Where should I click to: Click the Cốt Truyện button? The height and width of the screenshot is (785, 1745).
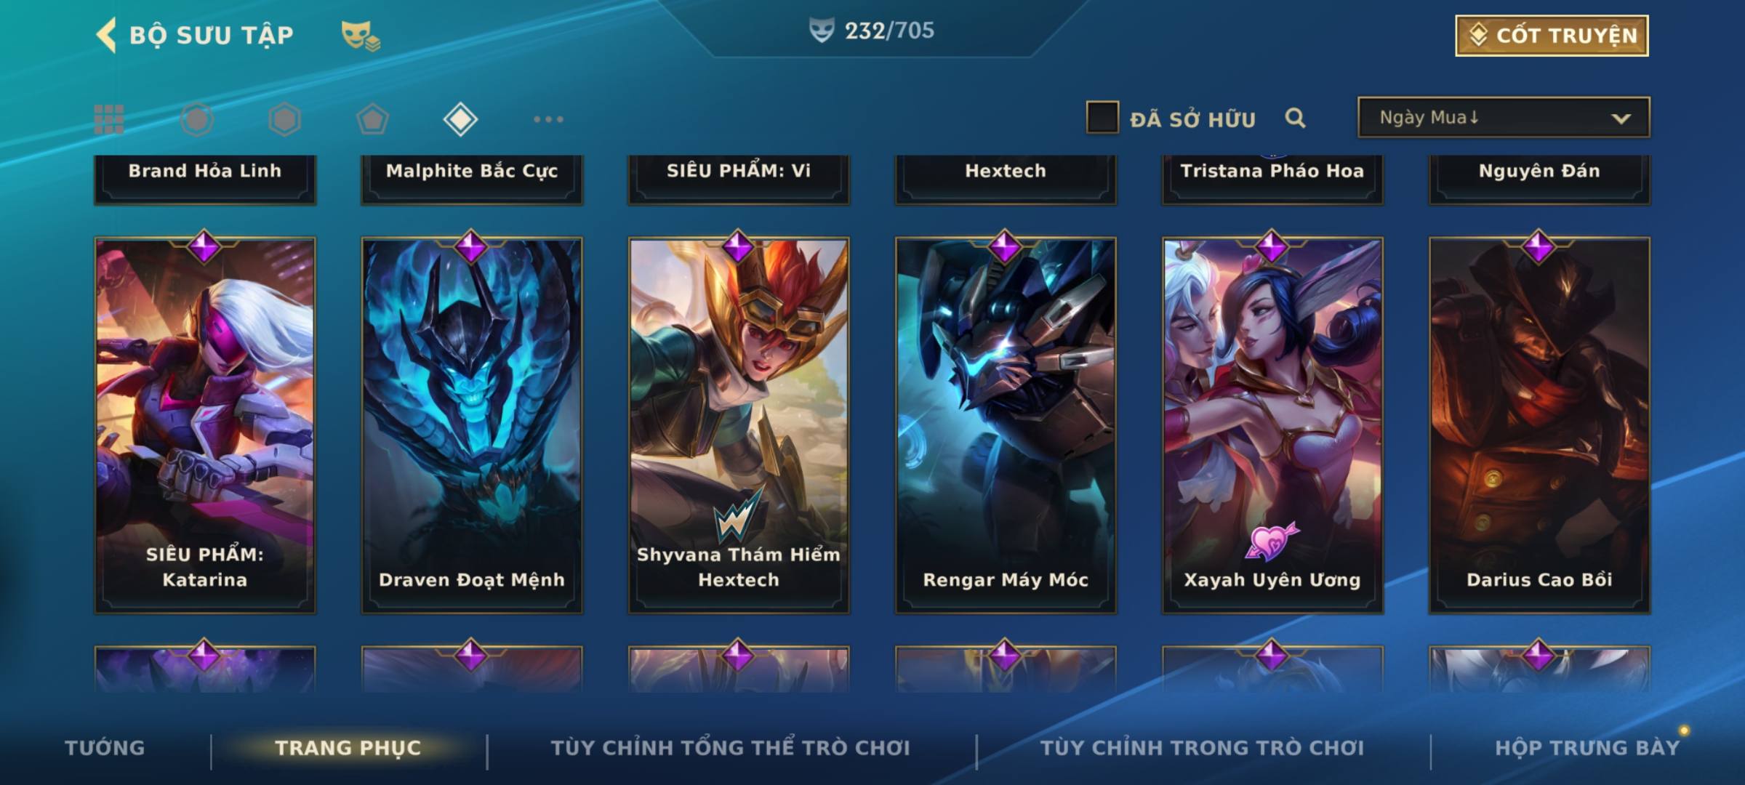click(x=1552, y=35)
